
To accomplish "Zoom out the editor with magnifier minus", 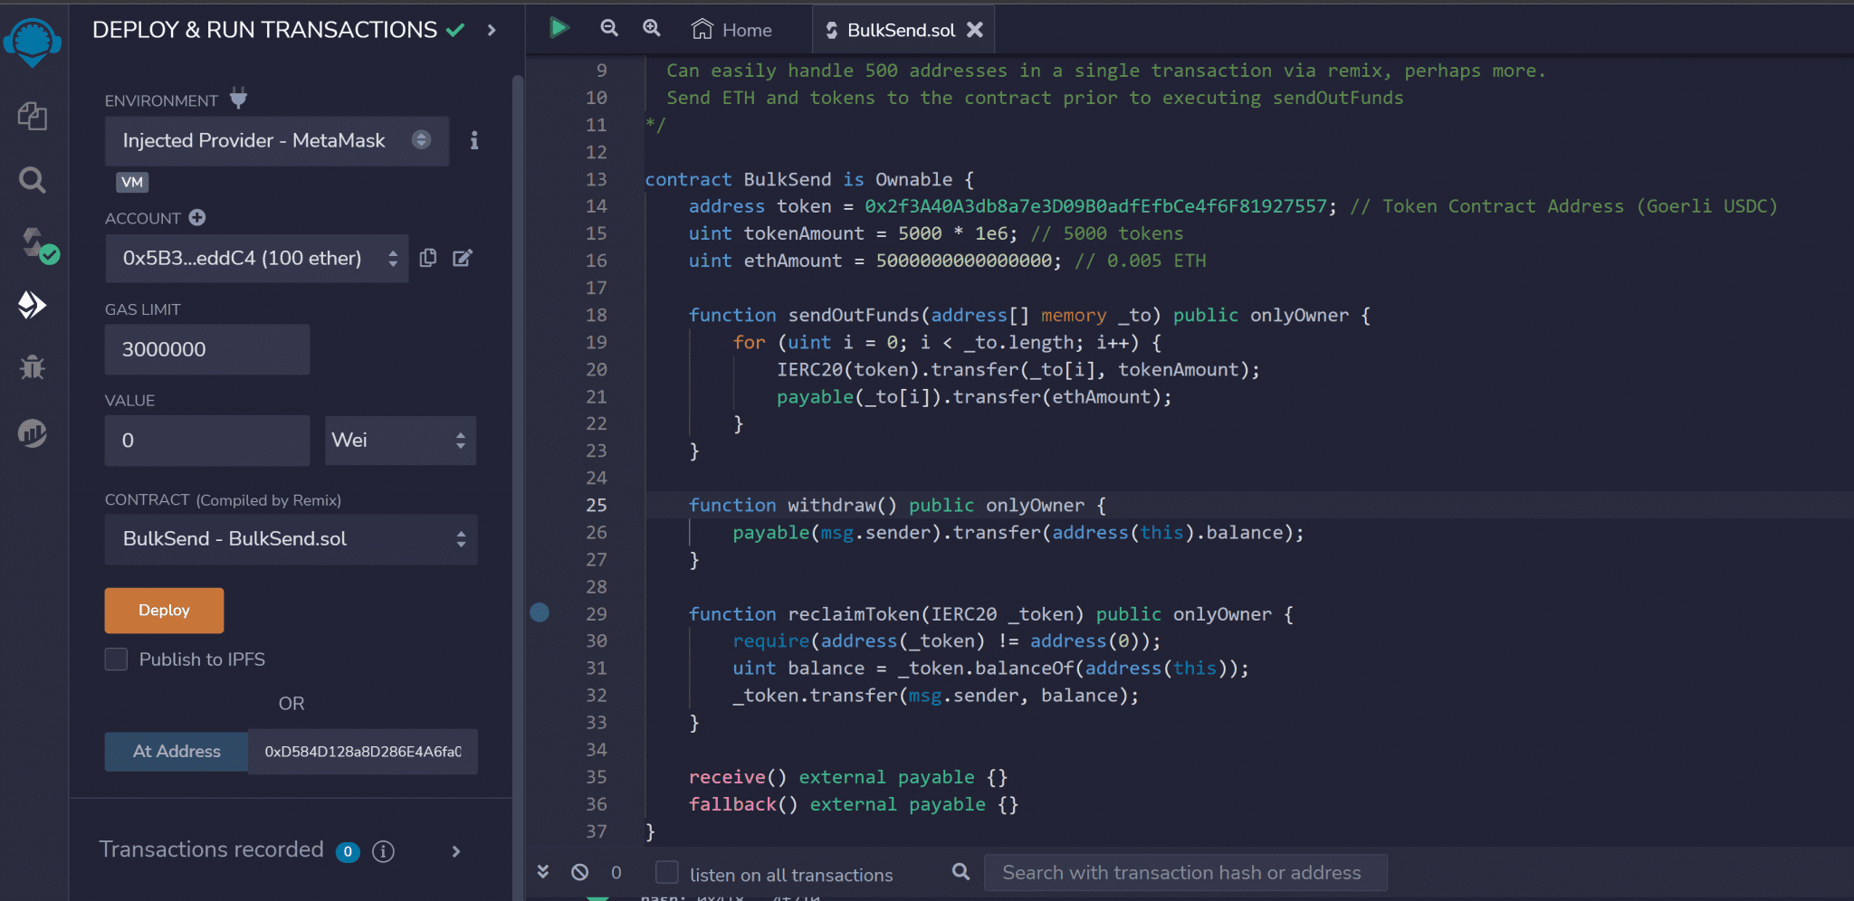I will tap(609, 29).
